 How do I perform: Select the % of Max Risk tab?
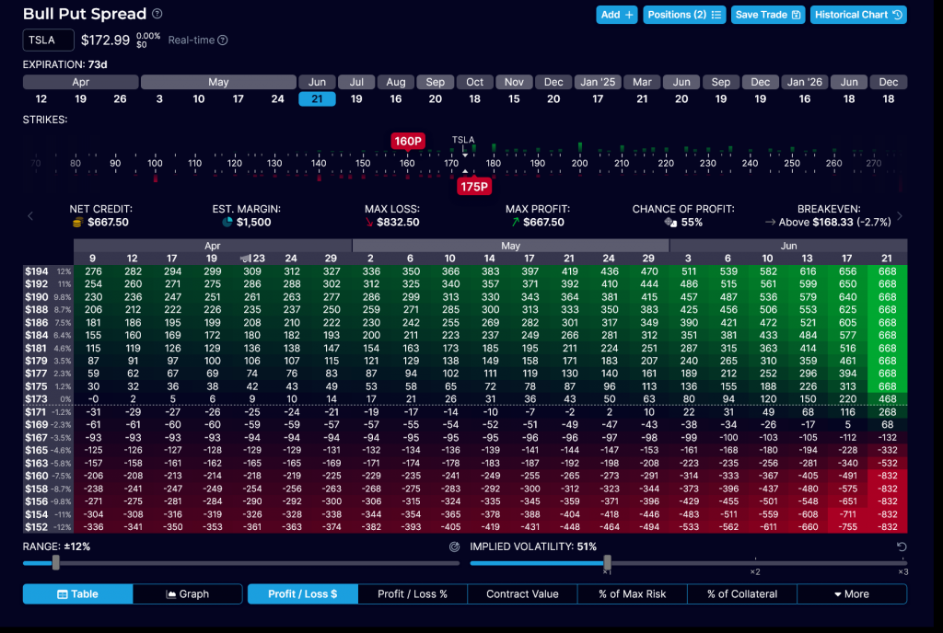click(x=632, y=594)
